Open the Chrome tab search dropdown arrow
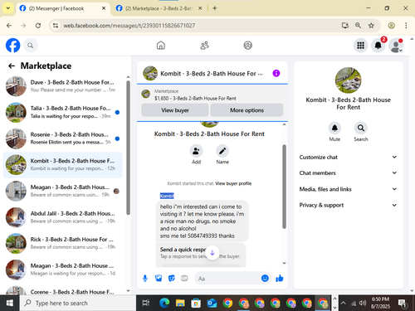The height and width of the screenshot is (311, 415). pyautogui.click(x=8, y=8)
